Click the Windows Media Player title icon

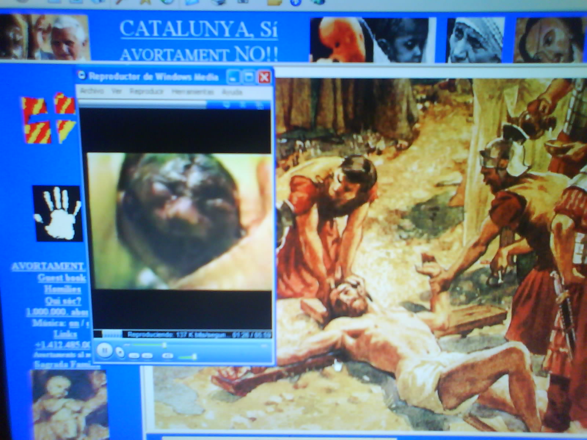pyautogui.click(x=81, y=75)
